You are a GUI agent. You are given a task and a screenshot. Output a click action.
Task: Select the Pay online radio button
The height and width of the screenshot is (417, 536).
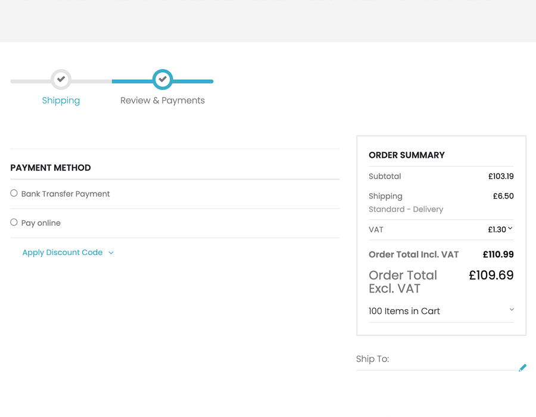pos(13,222)
